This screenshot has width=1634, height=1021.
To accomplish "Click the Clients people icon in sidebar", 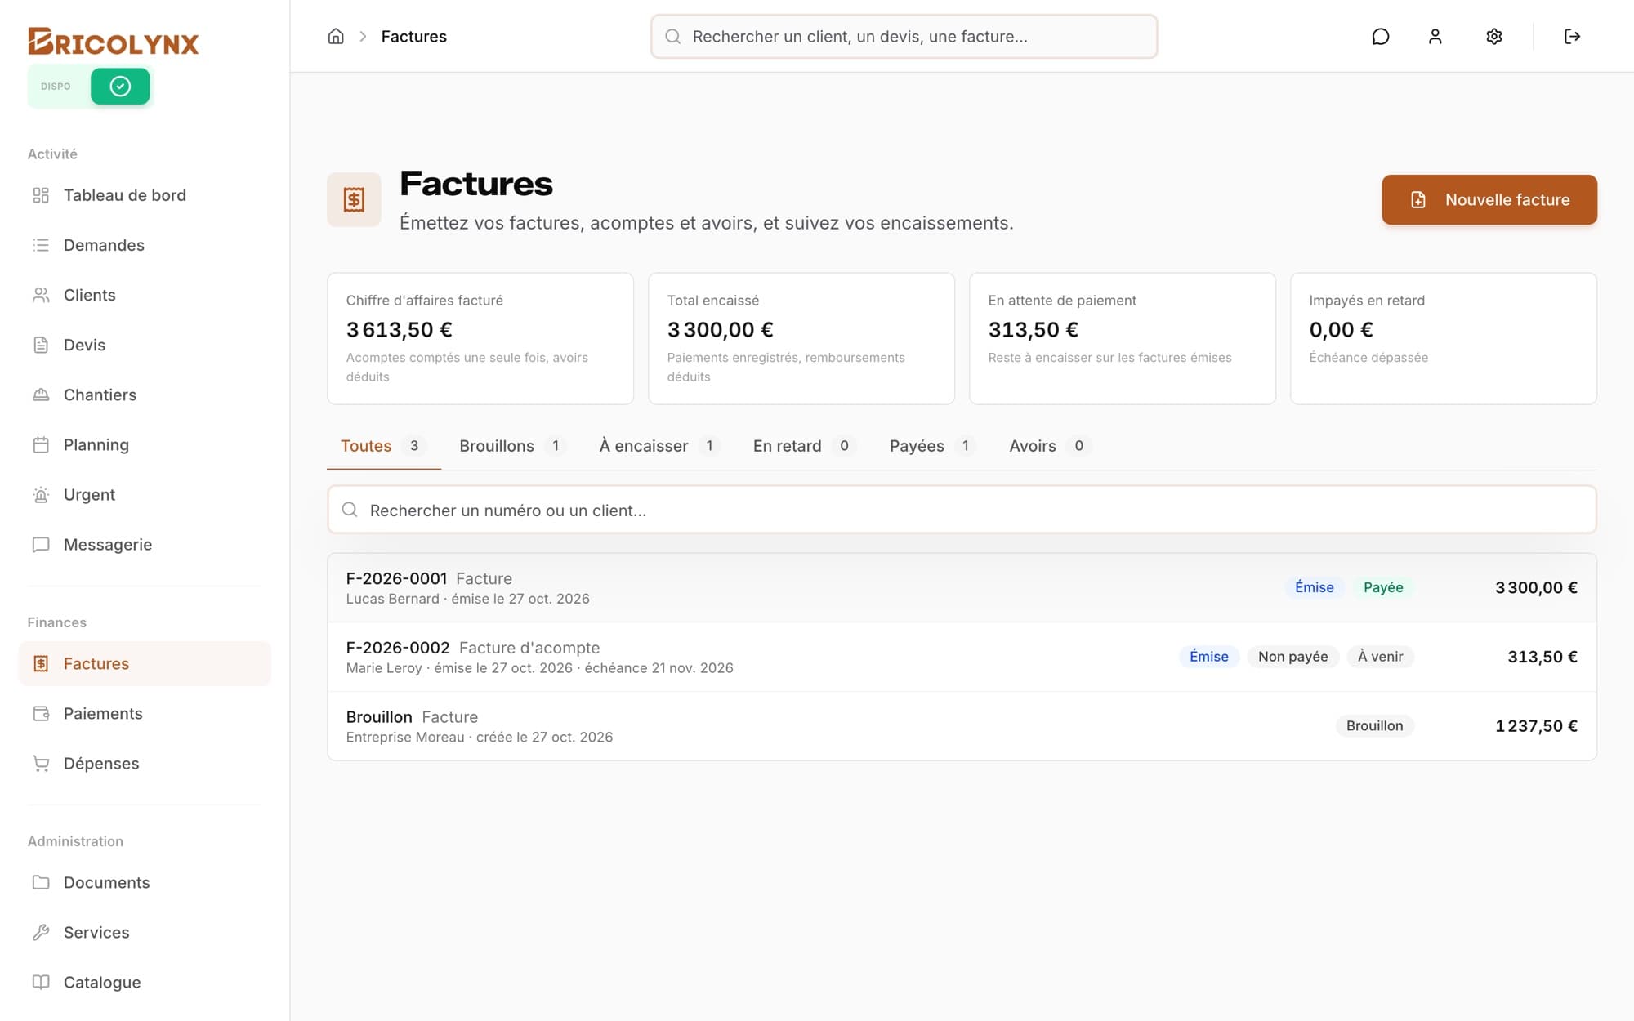I will pyautogui.click(x=41, y=295).
